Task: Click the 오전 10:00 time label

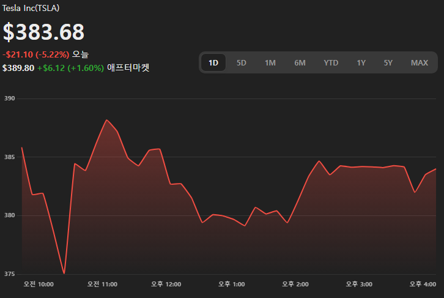Action: point(39,284)
